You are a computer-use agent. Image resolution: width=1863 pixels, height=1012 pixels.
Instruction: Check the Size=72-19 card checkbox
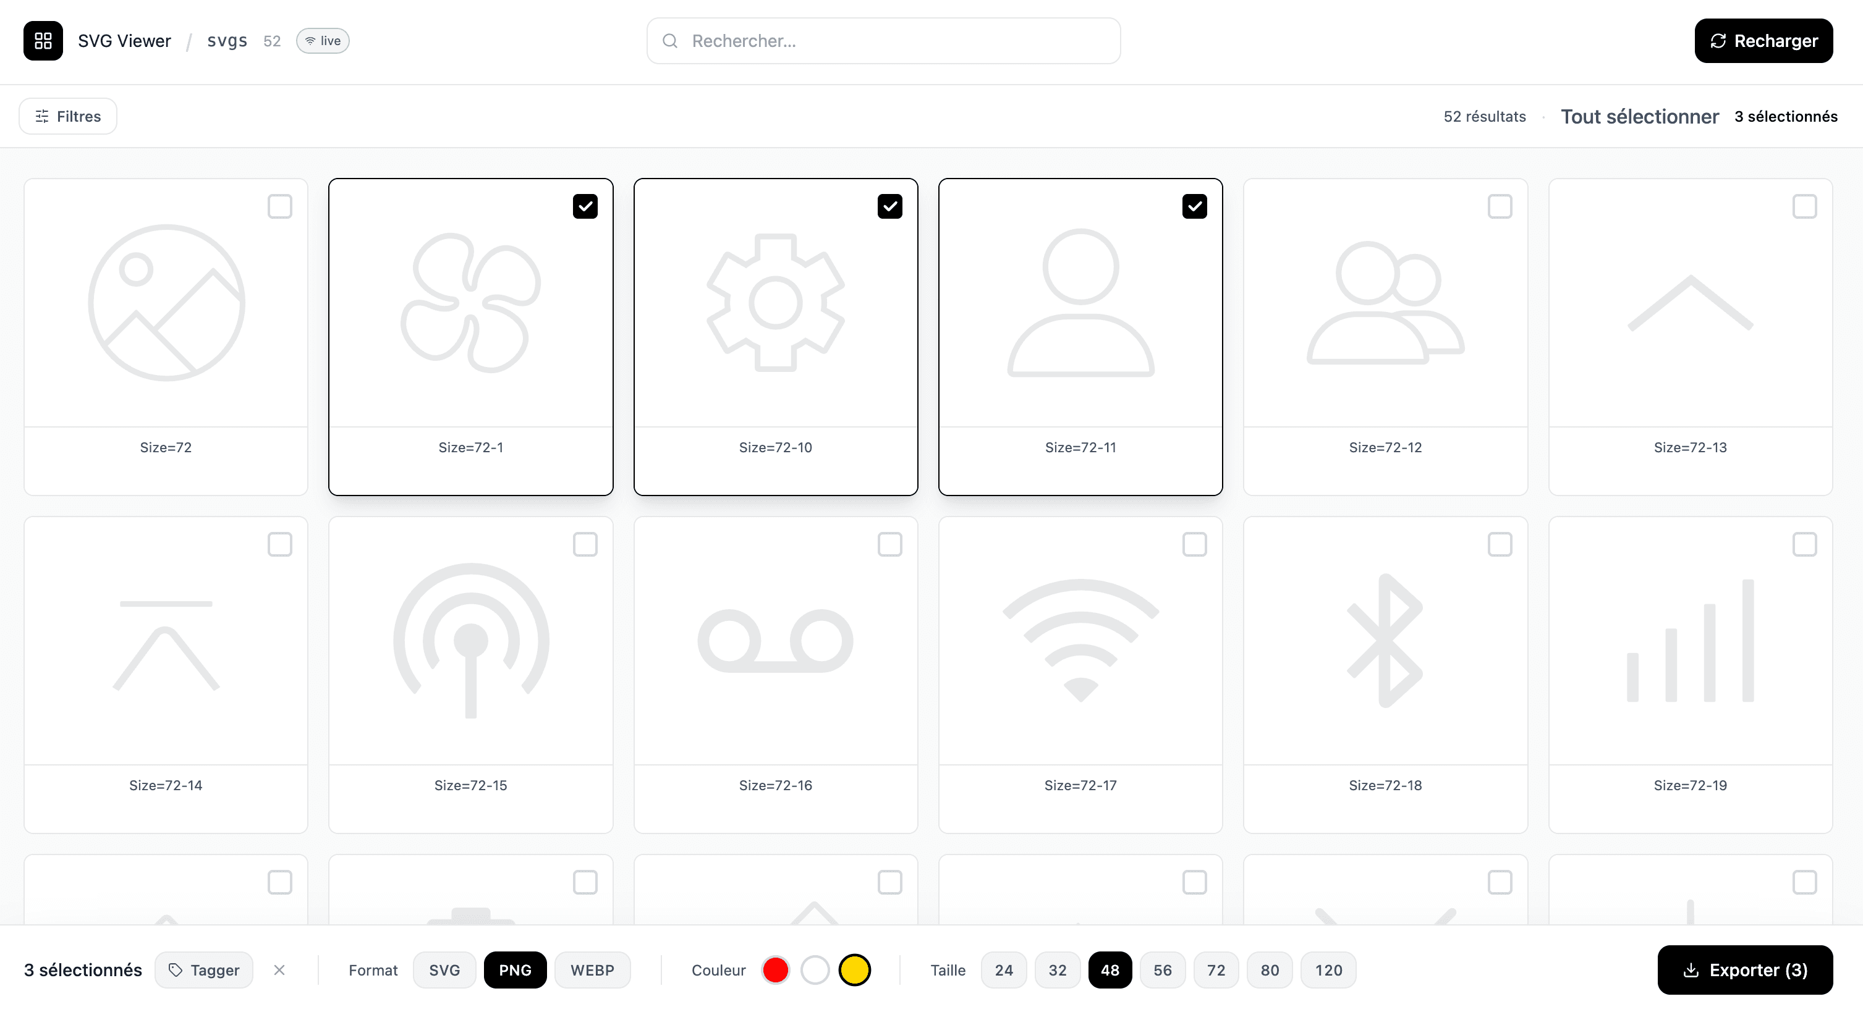(1804, 544)
